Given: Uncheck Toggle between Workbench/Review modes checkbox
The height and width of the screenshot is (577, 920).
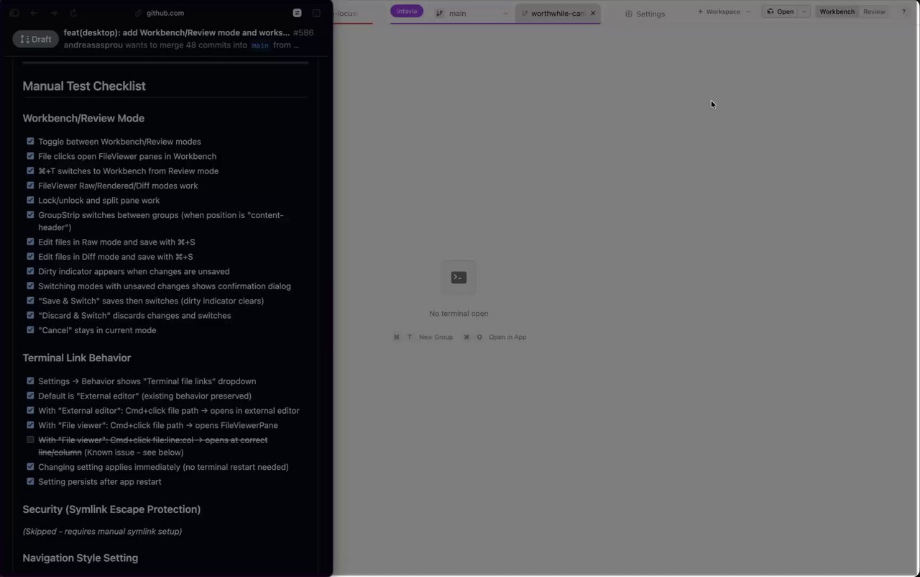Looking at the screenshot, I should point(30,141).
